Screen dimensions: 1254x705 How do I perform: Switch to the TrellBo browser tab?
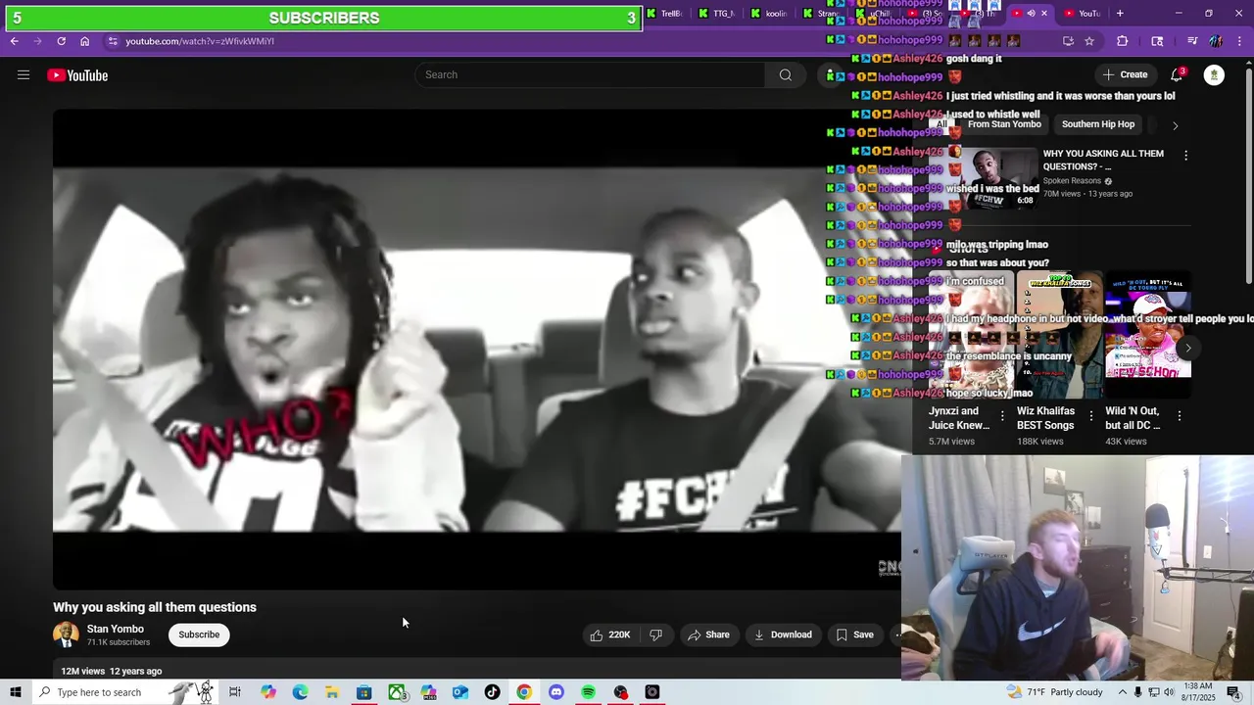pyautogui.click(x=666, y=13)
